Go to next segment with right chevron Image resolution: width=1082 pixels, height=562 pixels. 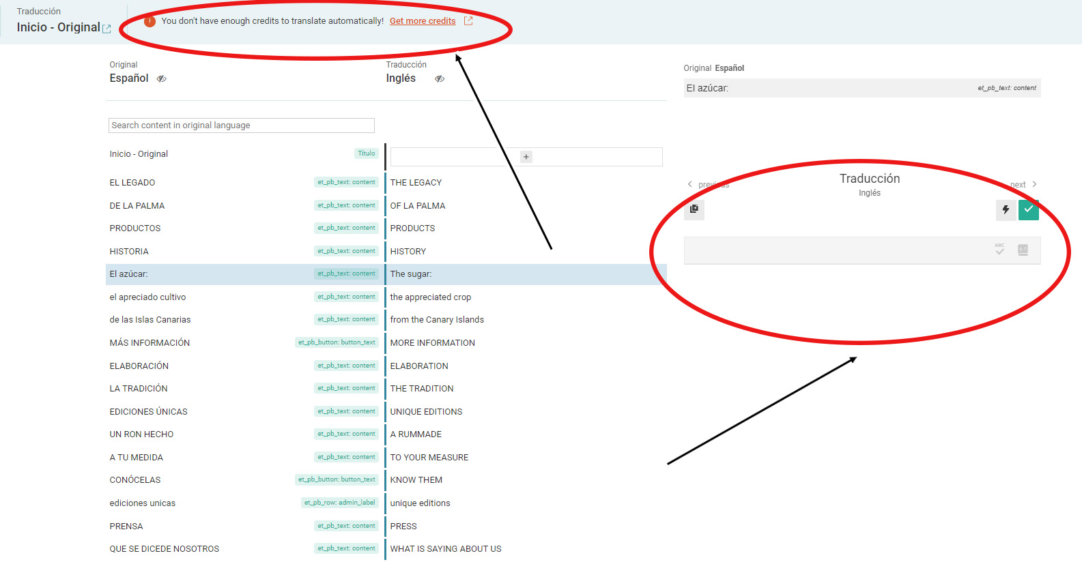[1034, 184]
